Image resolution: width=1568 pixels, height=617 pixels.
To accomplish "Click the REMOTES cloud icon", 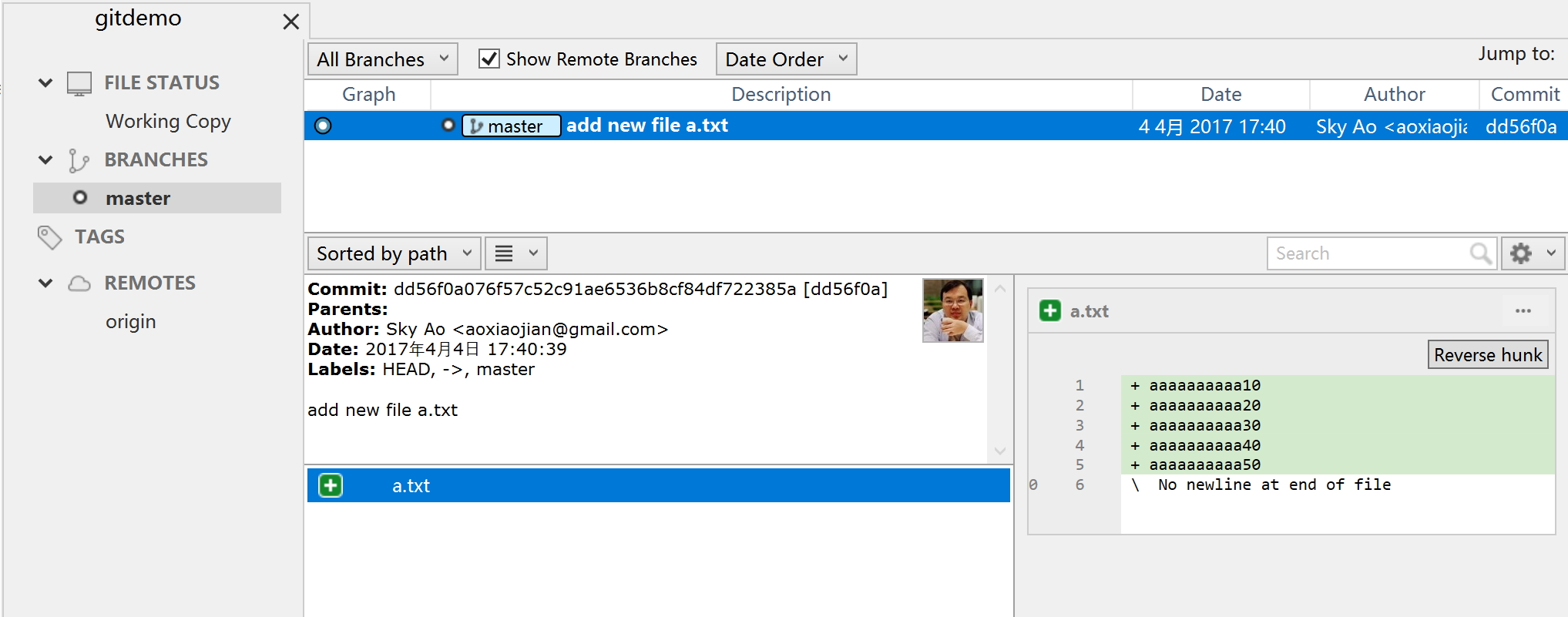I will pos(79,283).
